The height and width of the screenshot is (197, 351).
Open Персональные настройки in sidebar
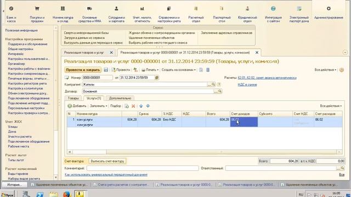(x=26, y=108)
